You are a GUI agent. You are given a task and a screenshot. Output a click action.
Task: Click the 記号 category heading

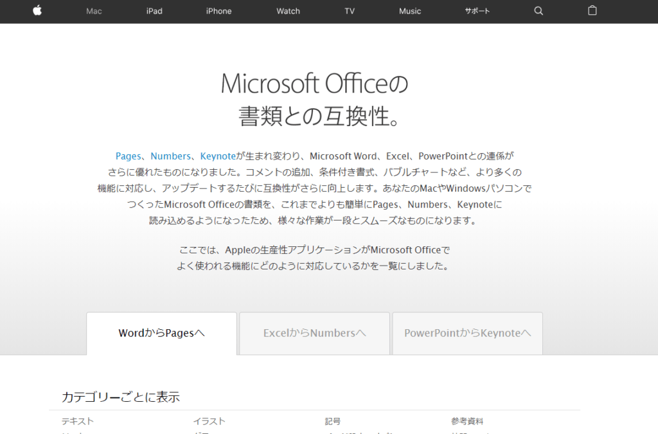(332, 421)
